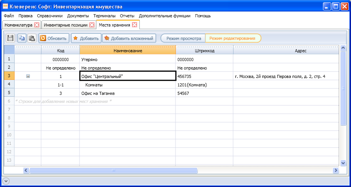Select the Офис на Таганке name cell
Screen dimensions: 351x187
click(x=127, y=93)
